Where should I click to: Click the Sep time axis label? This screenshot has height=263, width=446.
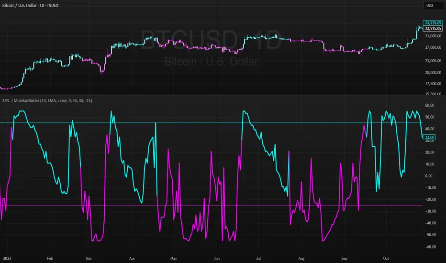coord(344,258)
